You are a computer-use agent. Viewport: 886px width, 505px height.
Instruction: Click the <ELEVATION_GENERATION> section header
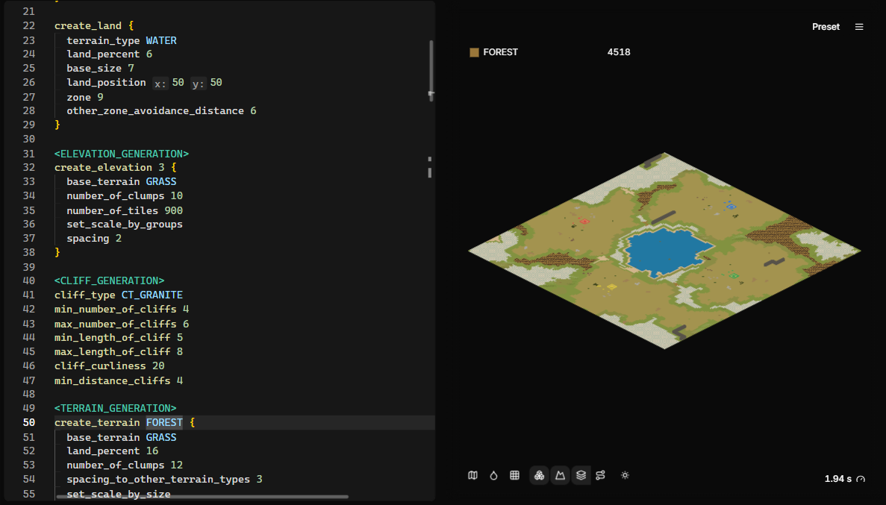[122, 154]
